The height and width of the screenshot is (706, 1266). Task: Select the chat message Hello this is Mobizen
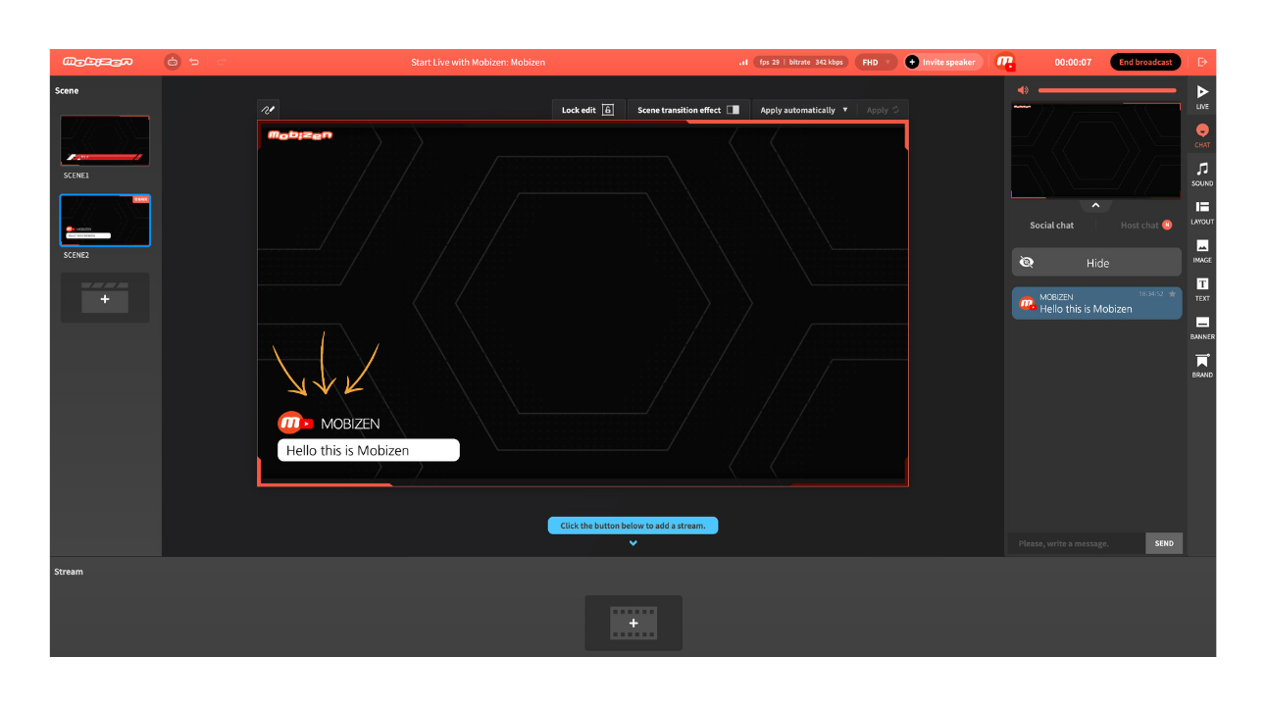pyautogui.click(x=1096, y=303)
